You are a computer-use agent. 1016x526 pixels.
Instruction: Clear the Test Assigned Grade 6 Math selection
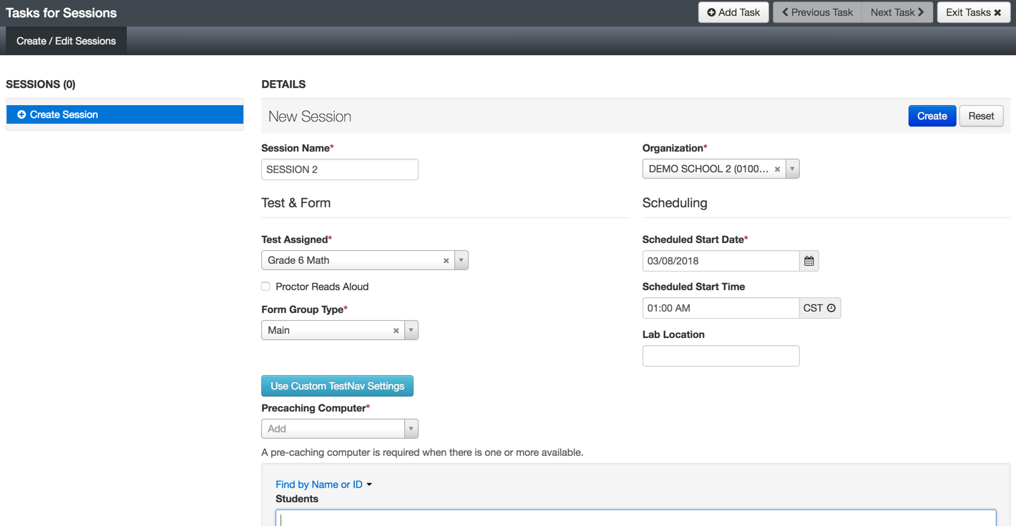pos(446,261)
